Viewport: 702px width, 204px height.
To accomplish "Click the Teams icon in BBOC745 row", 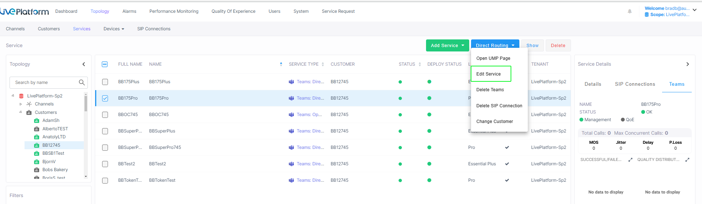I will (291, 115).
